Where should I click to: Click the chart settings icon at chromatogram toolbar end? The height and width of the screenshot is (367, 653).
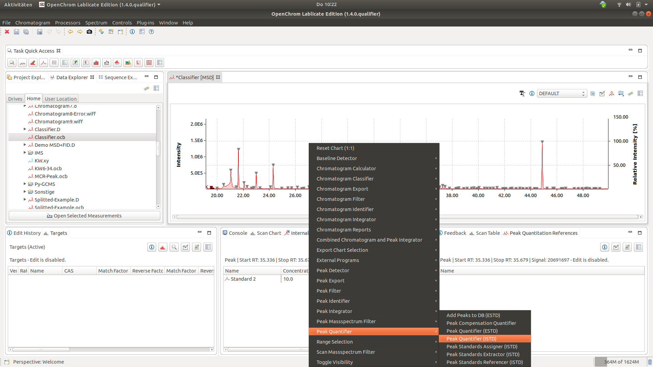(640, 93)
